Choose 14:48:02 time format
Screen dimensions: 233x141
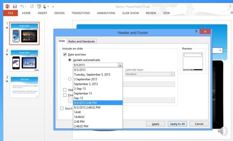pyautogui.click(x=98, y=117)
